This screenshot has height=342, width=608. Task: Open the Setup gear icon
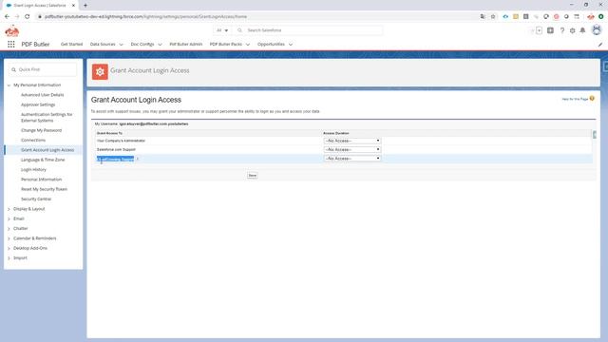click(x=572, y=30)
